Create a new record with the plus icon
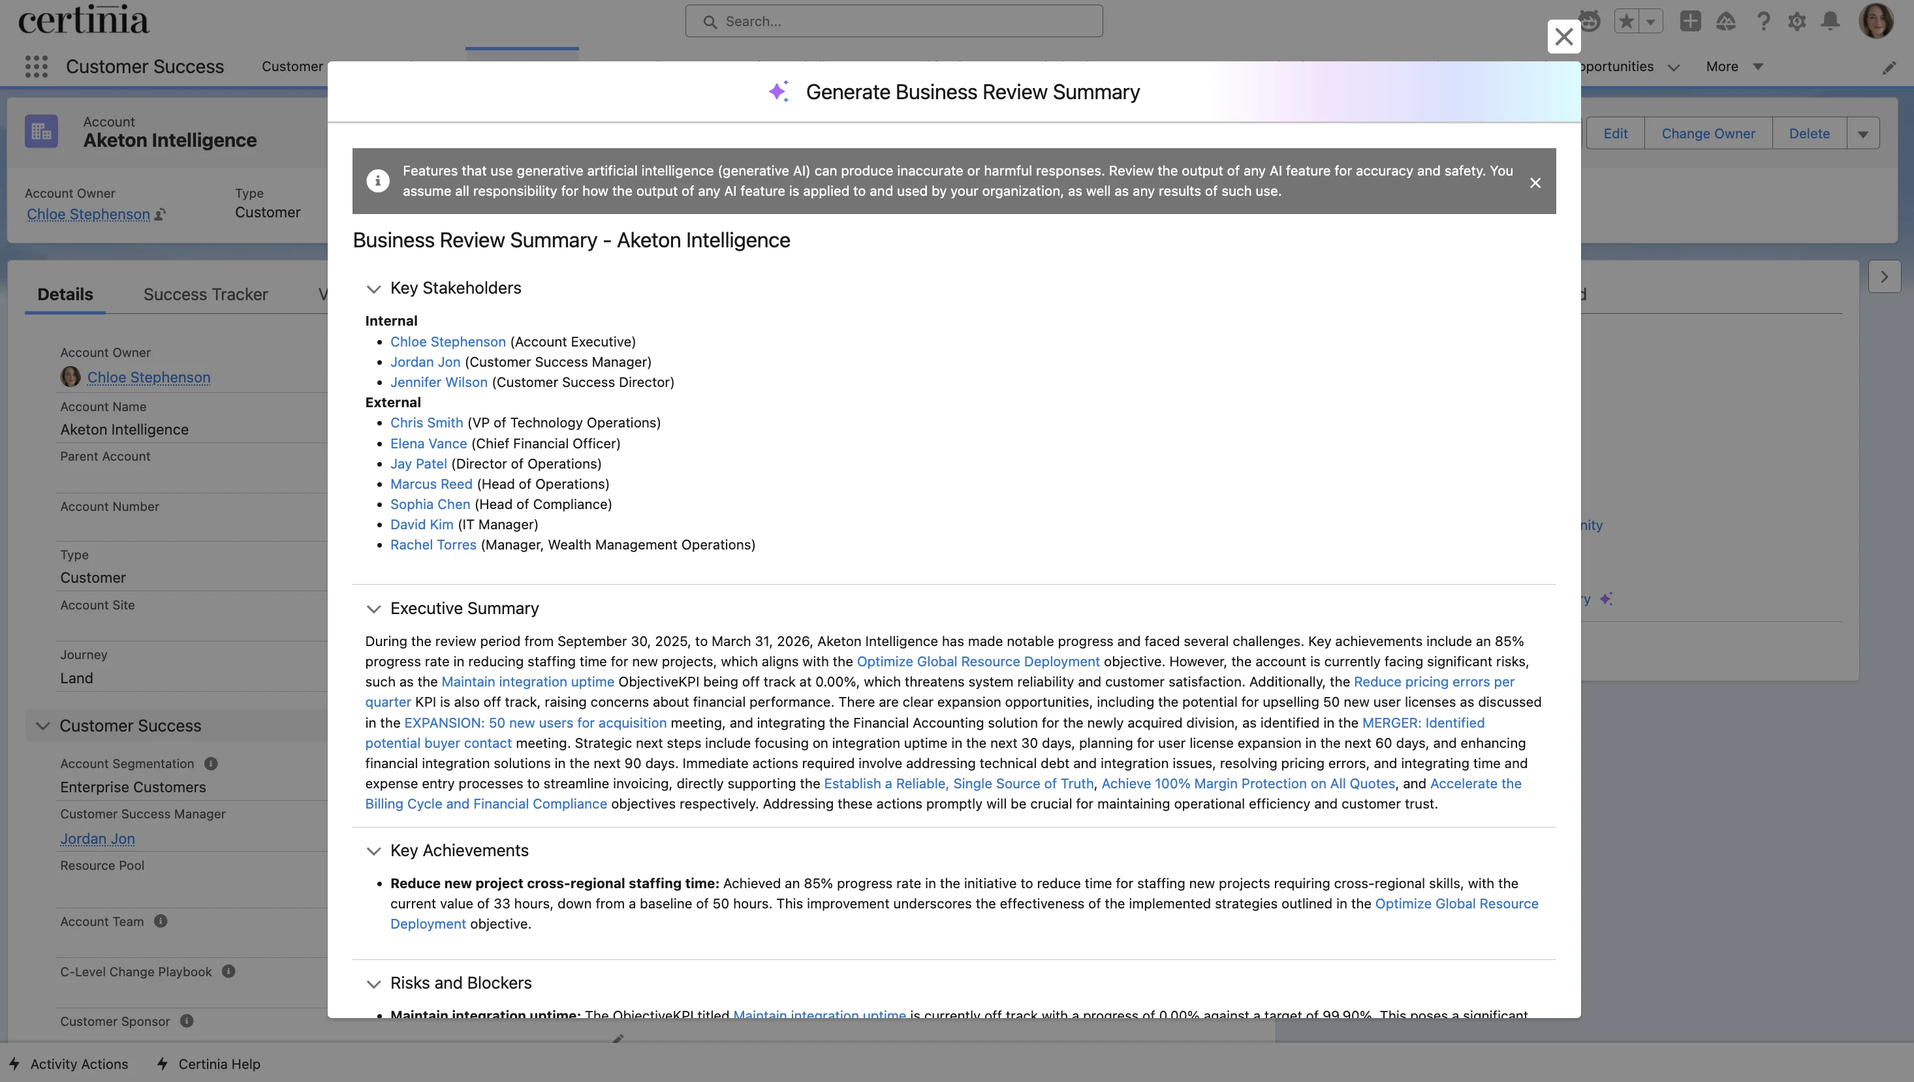 coord(1690,21)
